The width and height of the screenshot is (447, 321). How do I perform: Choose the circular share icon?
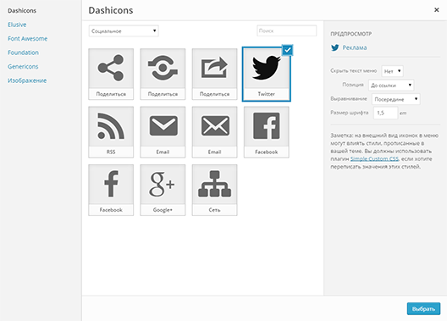pyautogui.click(x=163, y=75)
